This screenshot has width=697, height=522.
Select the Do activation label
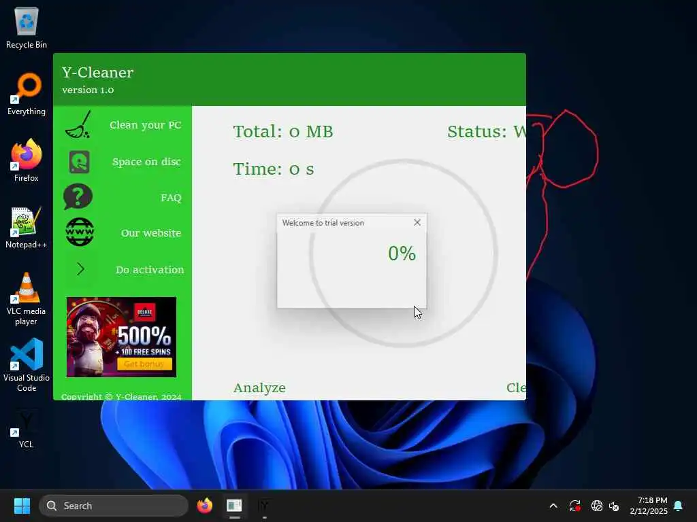[150, 270]
